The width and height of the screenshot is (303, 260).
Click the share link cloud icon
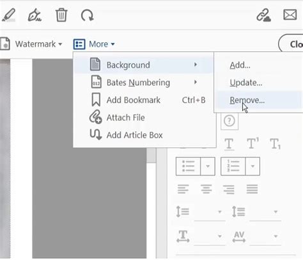click(263, 15)
